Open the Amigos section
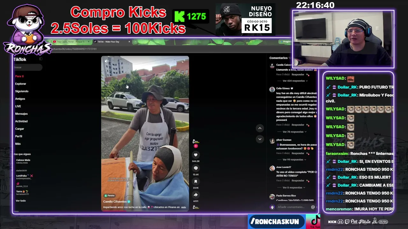This screenshot has width=408, height=229. tap(20, 99)
